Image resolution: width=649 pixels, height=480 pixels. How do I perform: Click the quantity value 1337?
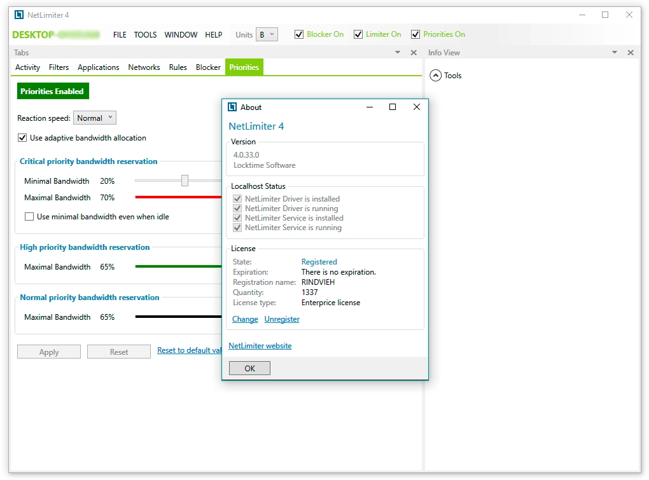[310, 292]
